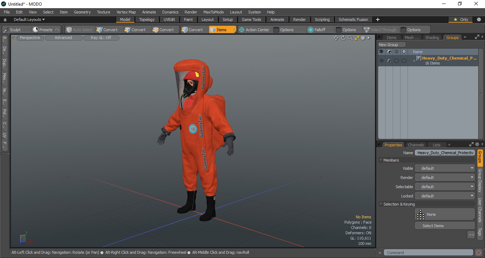Toggle the Options checkbox after Select Through
Image resolution: width=485 pixels, height=258 pixels.
point(403,30)
